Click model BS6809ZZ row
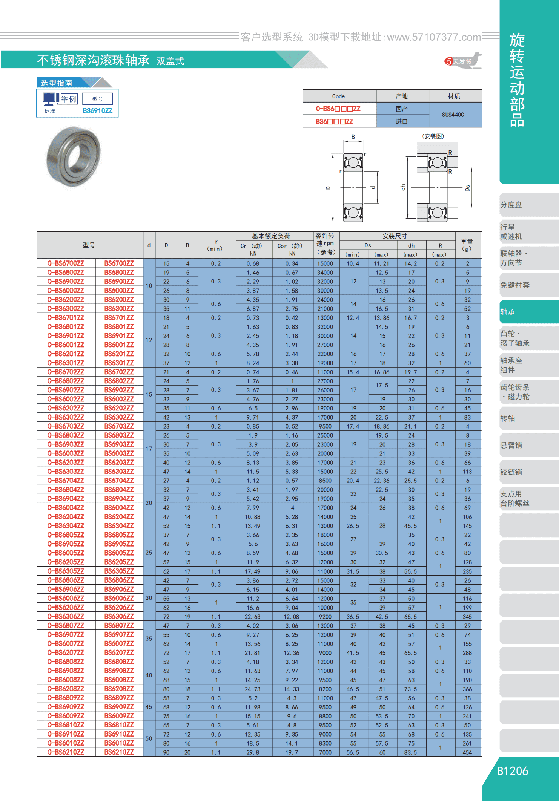The height and width of the screenshot is (801, 559). 119,698
